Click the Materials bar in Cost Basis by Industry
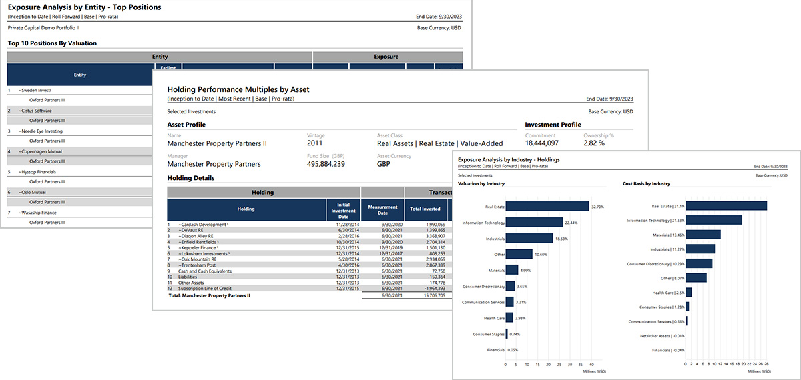The width and height of the screenshot is (801, 380). pos(703,235)
